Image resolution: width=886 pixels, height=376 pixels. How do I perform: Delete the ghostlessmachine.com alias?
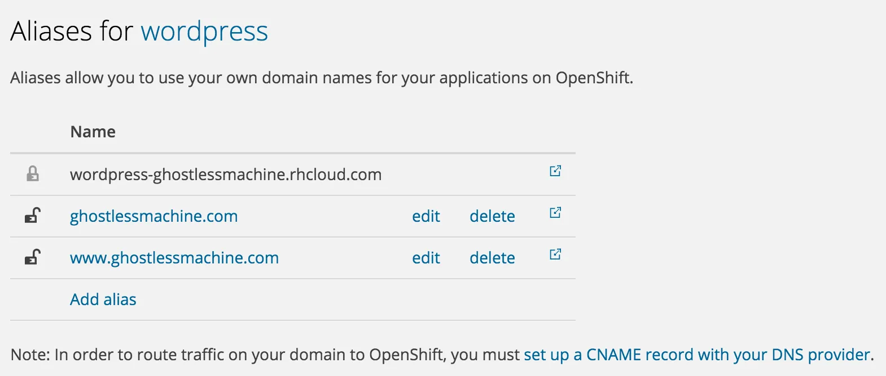(492, 216)
